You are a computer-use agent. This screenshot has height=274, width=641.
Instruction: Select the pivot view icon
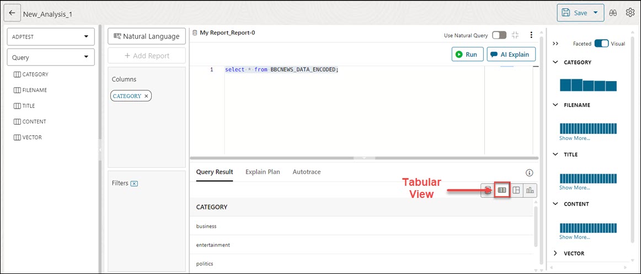(516, 190)
